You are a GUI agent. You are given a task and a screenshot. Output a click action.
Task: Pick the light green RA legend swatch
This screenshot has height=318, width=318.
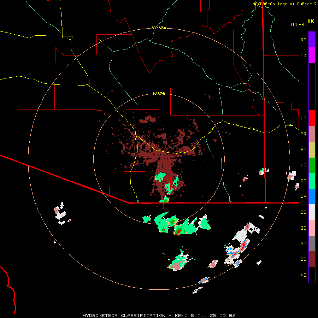pyautogui.click(x=312, y=181)
